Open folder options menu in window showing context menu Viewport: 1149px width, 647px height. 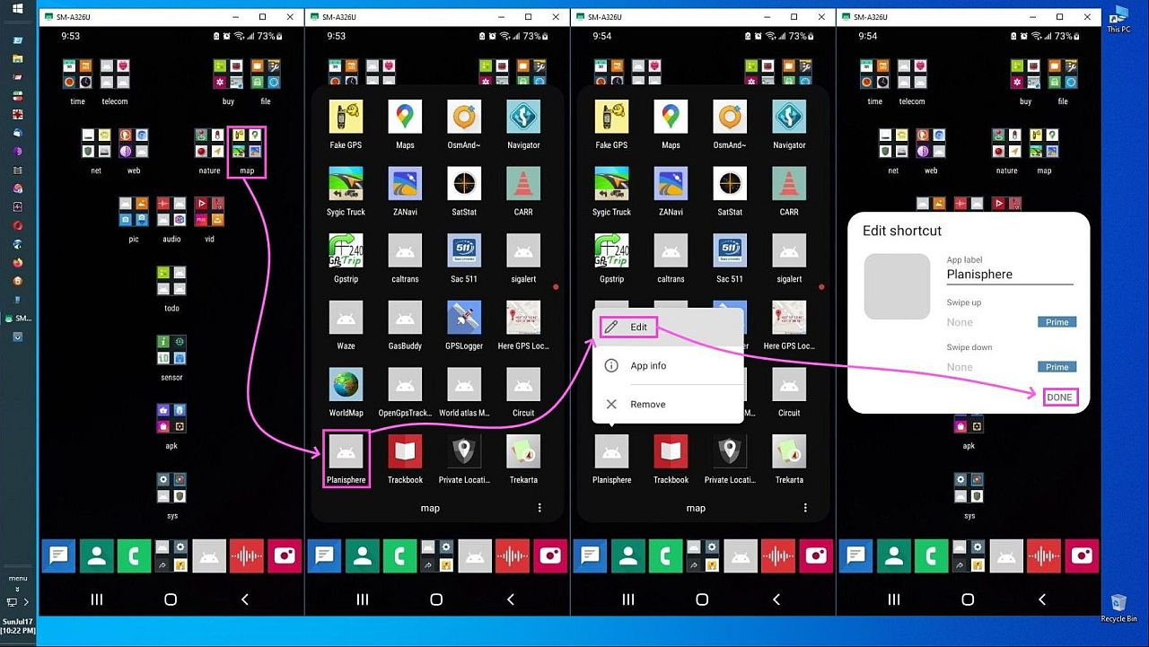[805, 508]
